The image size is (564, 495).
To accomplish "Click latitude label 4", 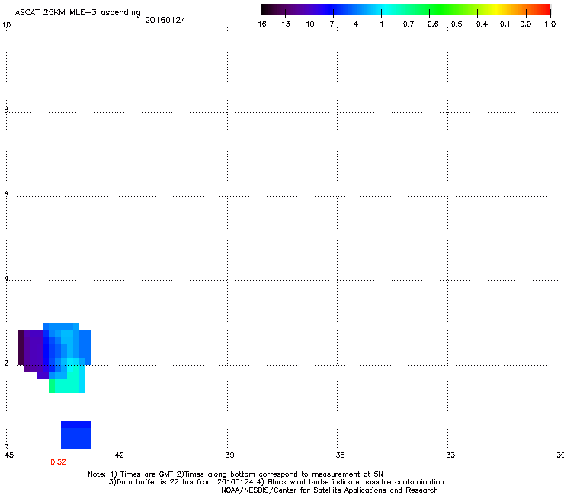I will pos(6,279).
